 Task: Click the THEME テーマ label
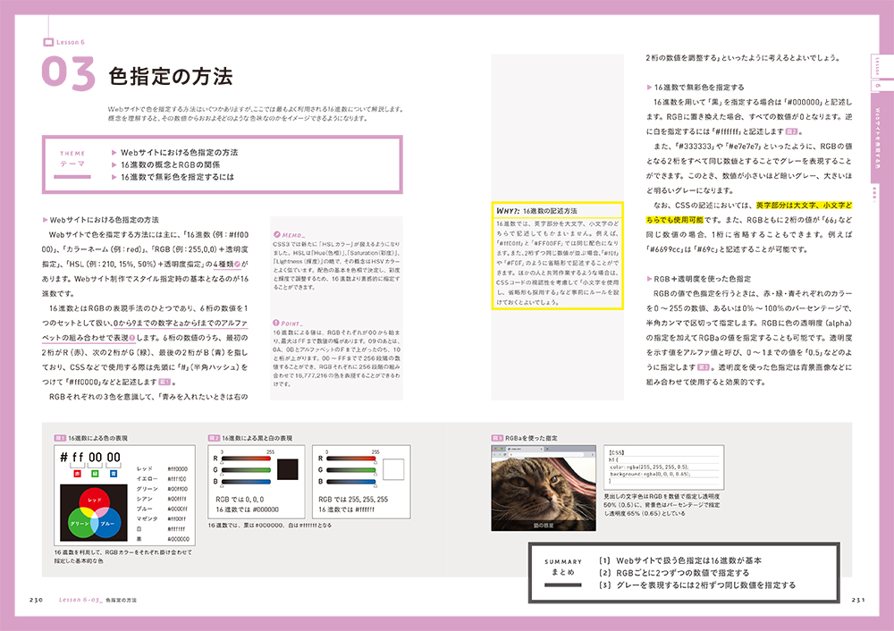coord(72,159)
